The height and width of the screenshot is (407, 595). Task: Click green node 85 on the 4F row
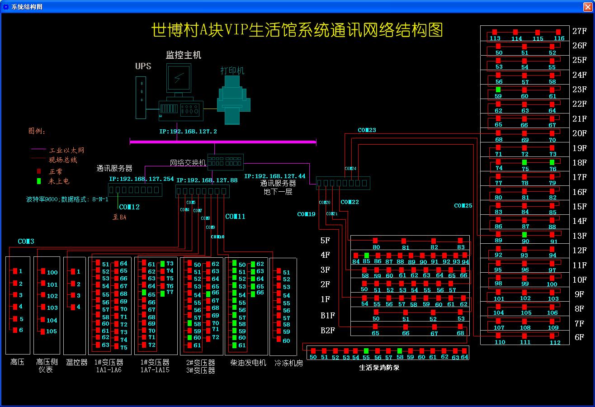tap(367, 256)
